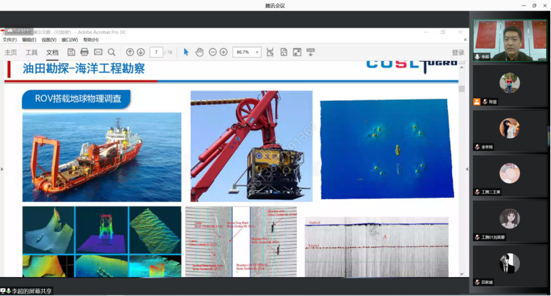This screenshot has height=296, width=551.
Task: Print the document with printer icon
Action: (85, 52)
